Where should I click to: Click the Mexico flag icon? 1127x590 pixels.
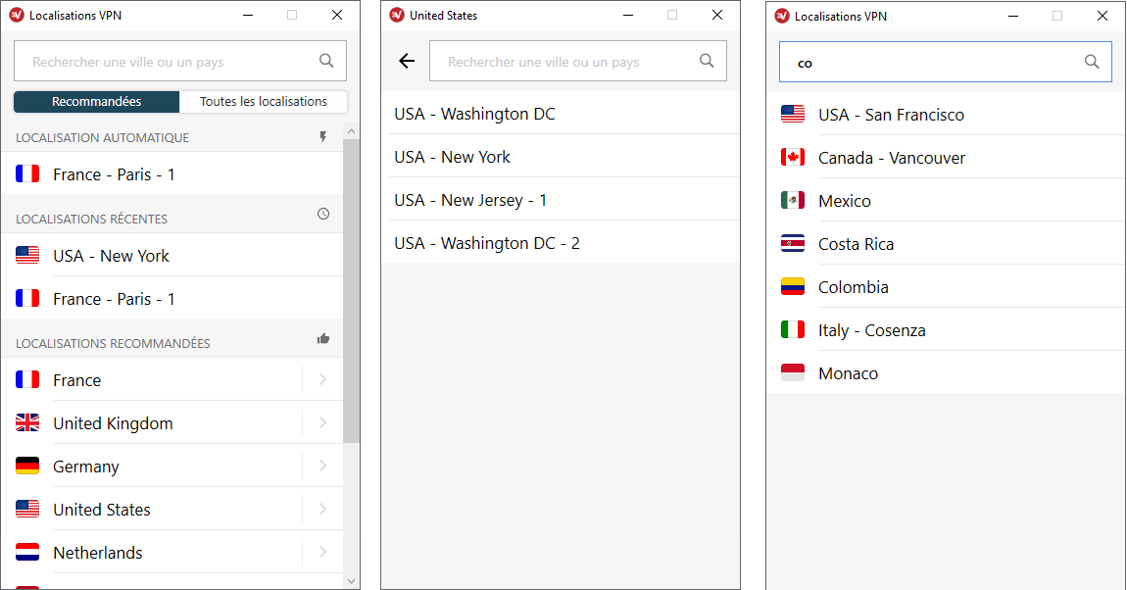pyautogui.click(x=793, y=201)
